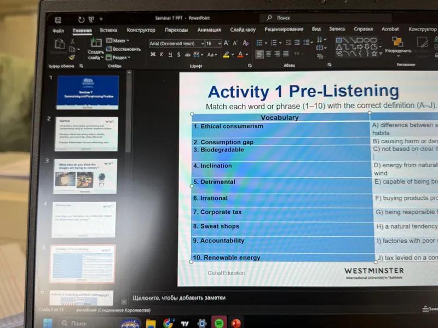Toggle Underline (Ч) formatting

170,54
